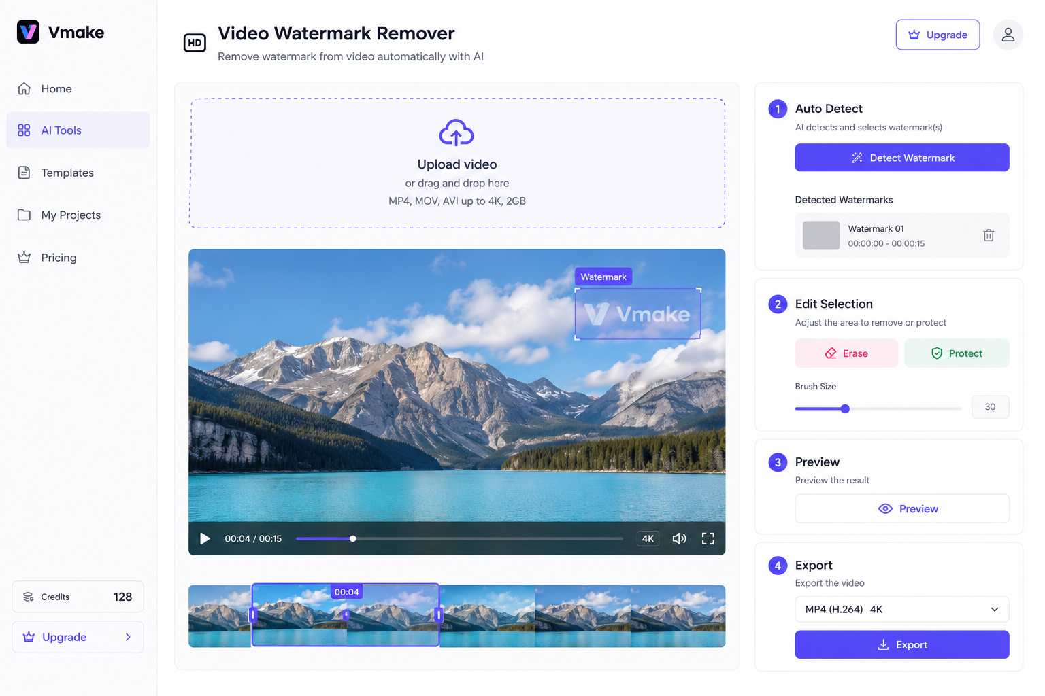This screenshot has width=1045, height=696.
Task: Click the sidebar Upgrade button arrow
Action: [x=128, y=637]
